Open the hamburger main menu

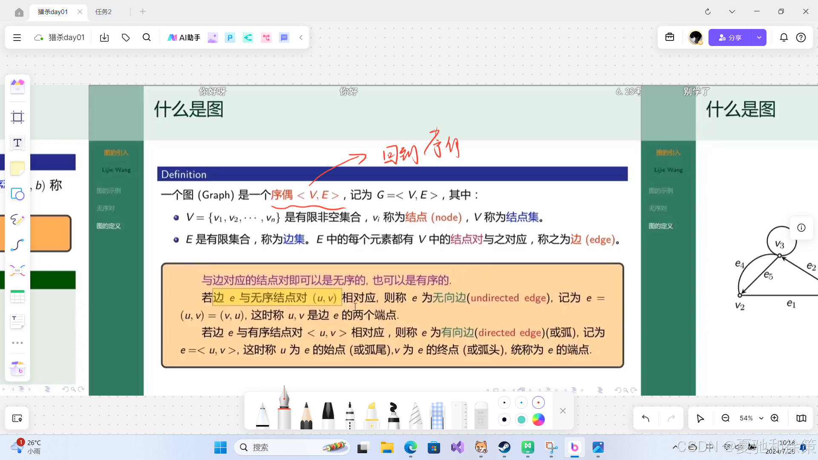point(17,37)
